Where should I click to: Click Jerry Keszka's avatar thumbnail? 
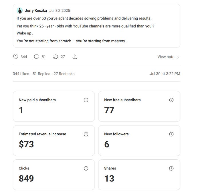(20, 11)
